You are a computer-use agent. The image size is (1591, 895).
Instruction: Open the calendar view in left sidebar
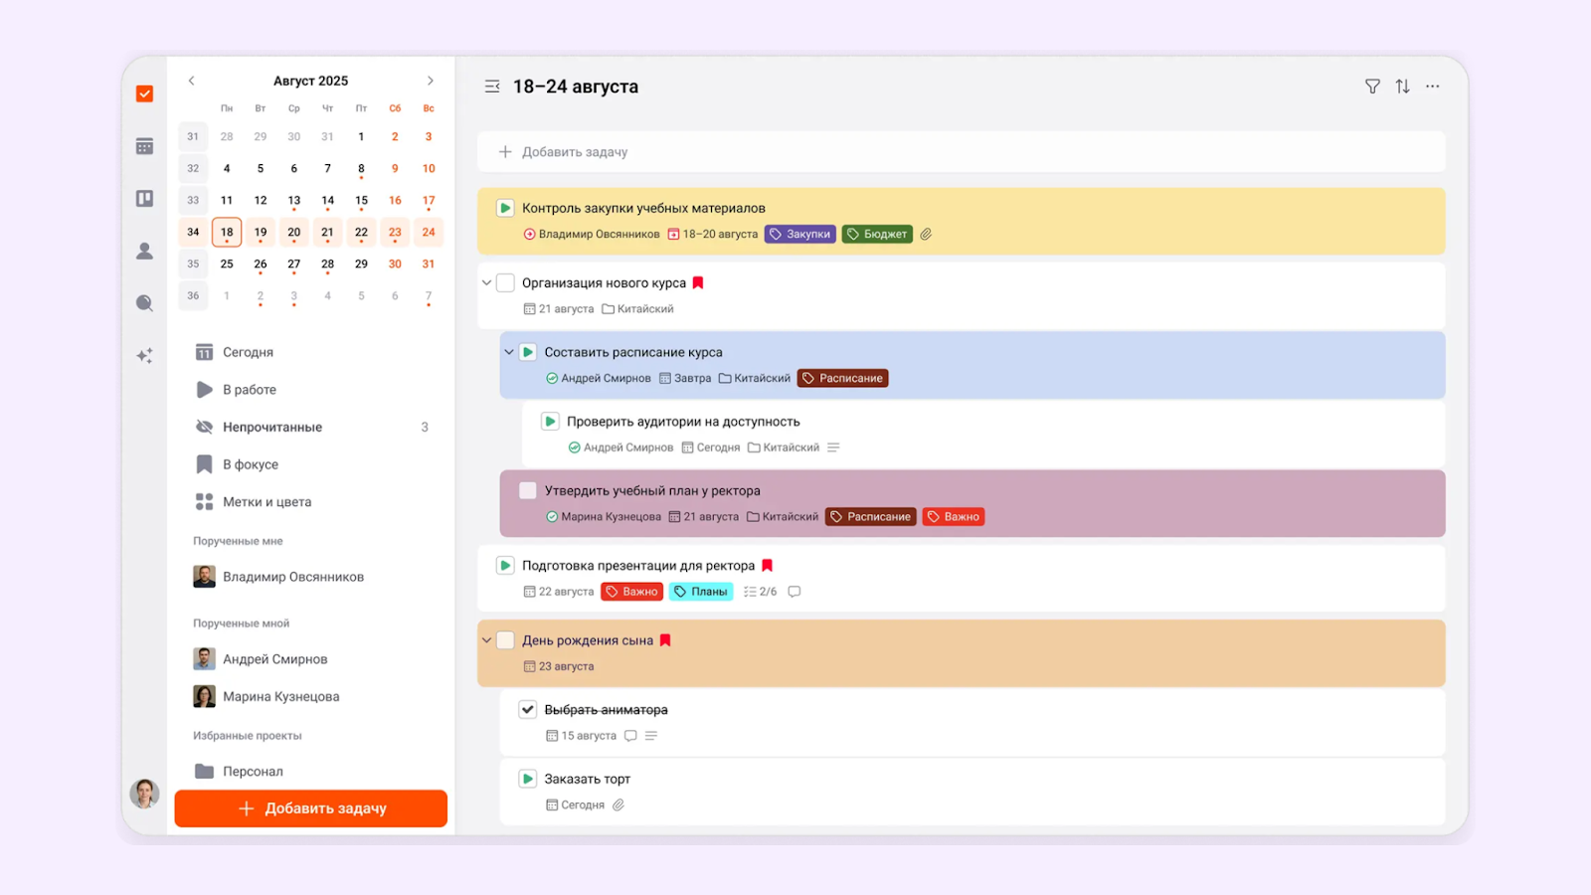(144, 146)
